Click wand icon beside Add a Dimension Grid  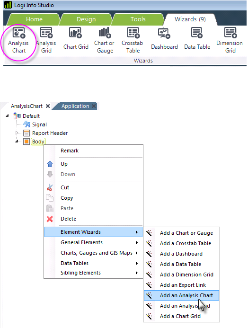click(149, 275)
